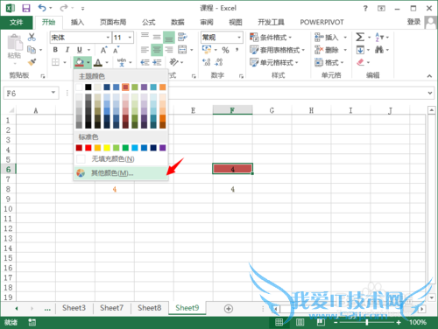This screenshot has width=438, height=329.
Task: Expand the Name Box dropdown
Action: tap(53, 93)
